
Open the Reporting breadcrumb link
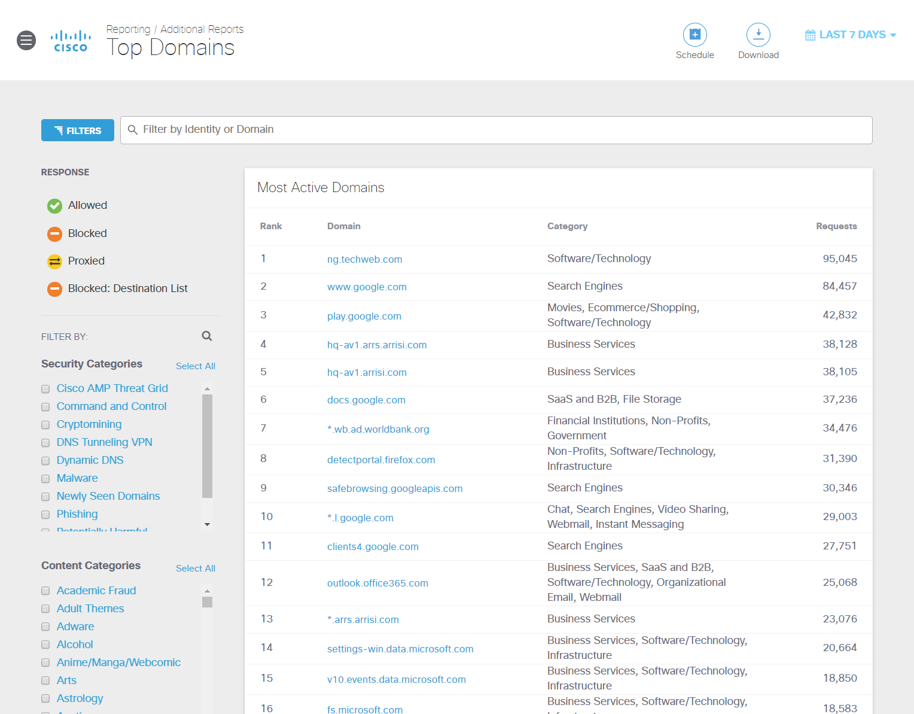128,29
